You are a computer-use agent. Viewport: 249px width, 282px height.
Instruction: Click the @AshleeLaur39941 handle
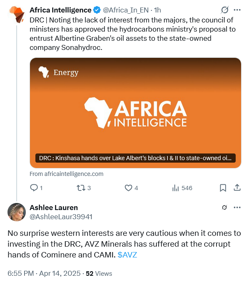coord(61,217)
